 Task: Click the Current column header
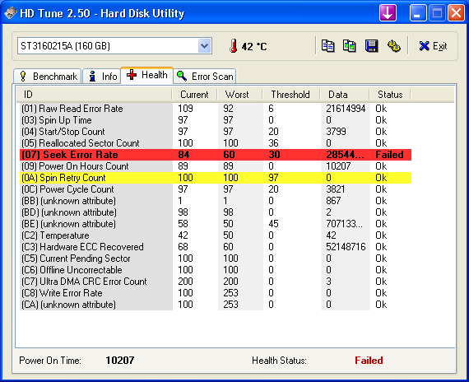[195, 95]
